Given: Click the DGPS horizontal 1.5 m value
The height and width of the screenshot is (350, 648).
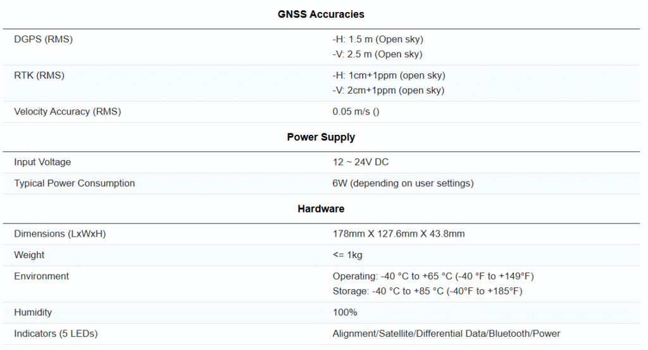Looking at the screenshot, I should 378,39.
